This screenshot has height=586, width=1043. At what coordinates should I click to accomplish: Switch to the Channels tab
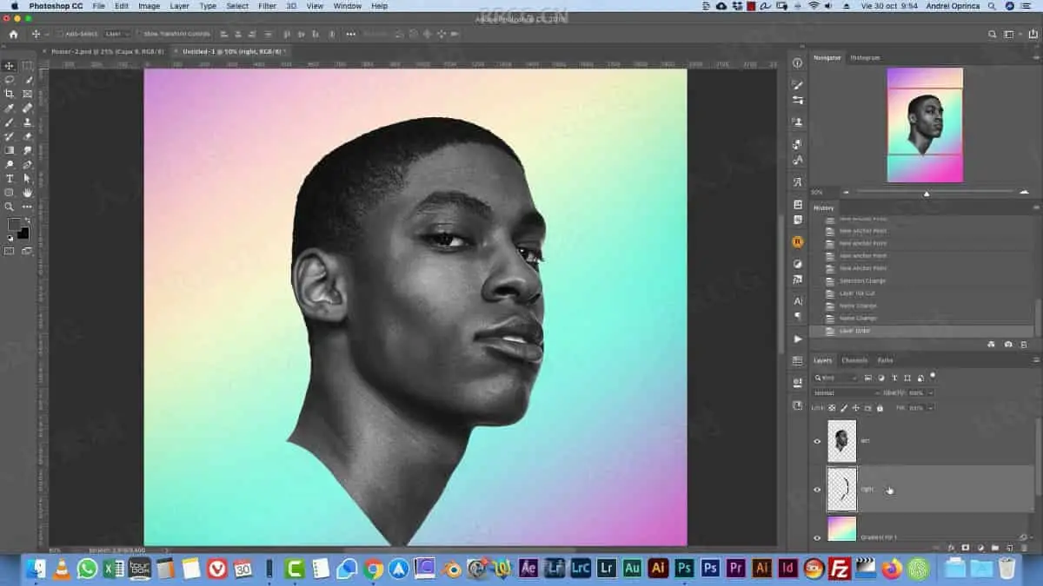[854, 360]
